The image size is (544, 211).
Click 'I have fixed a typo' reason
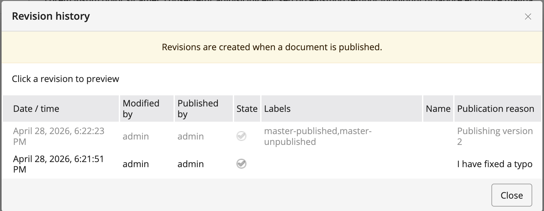point(495,164)
